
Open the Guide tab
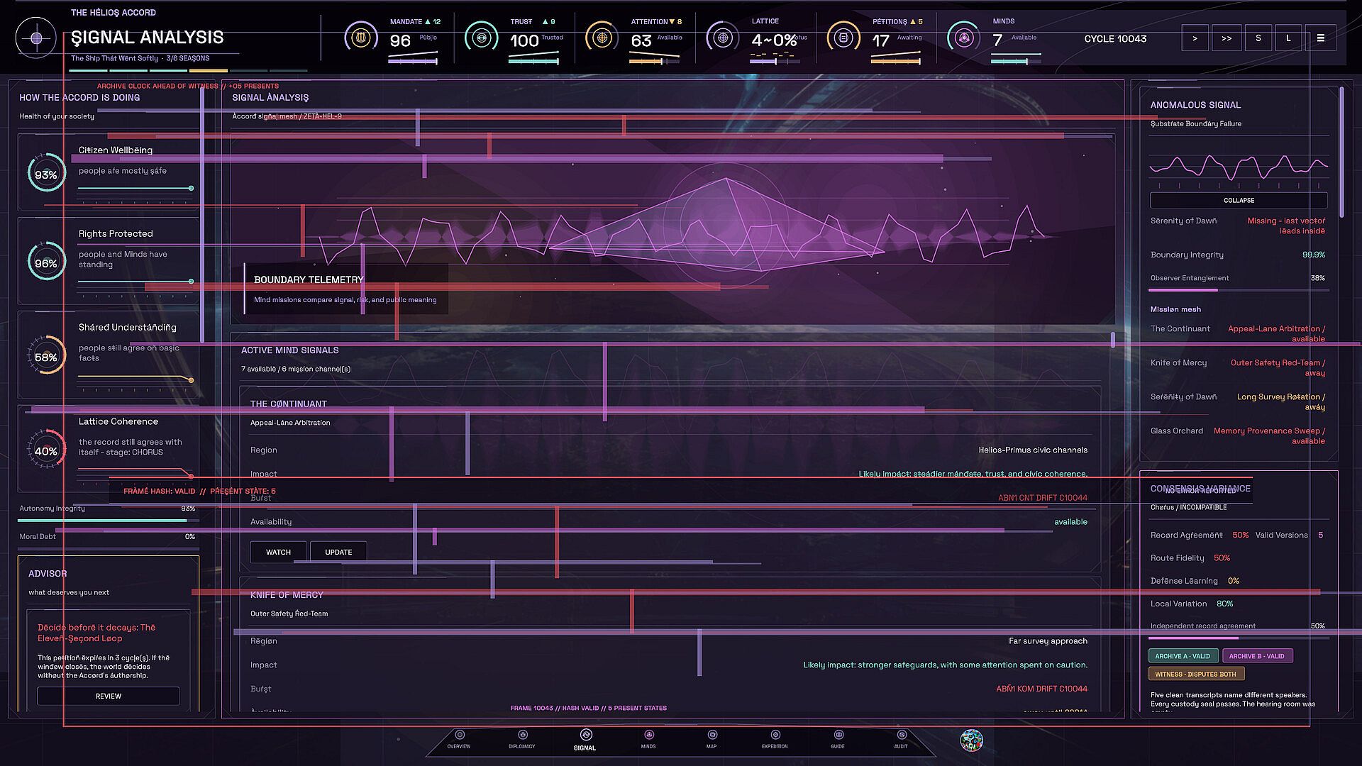(x=838, y=740)
